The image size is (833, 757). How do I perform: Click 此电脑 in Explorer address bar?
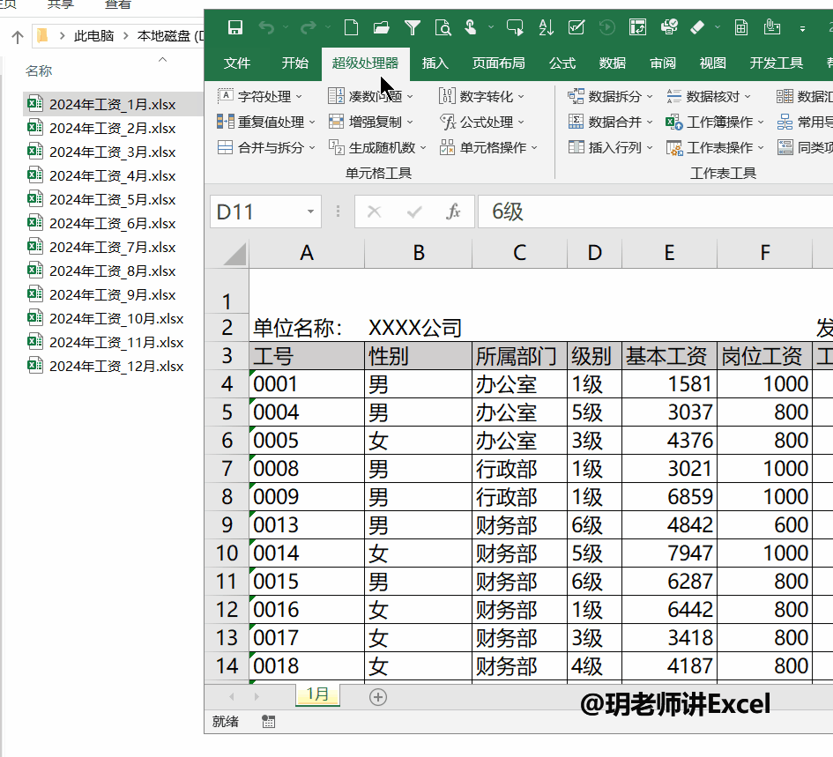point(93,35)
